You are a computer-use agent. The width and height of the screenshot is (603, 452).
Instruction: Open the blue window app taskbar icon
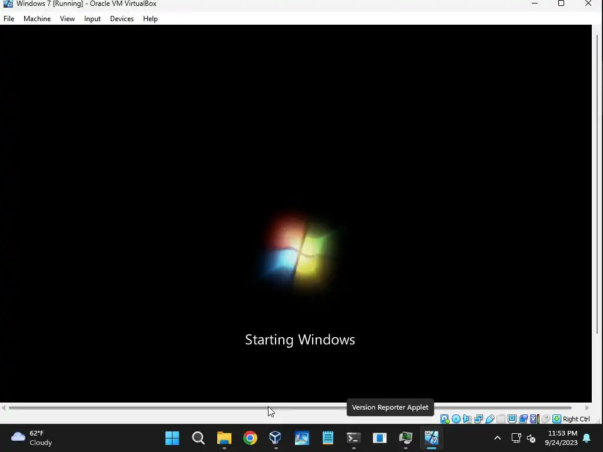tap(380, 438)
